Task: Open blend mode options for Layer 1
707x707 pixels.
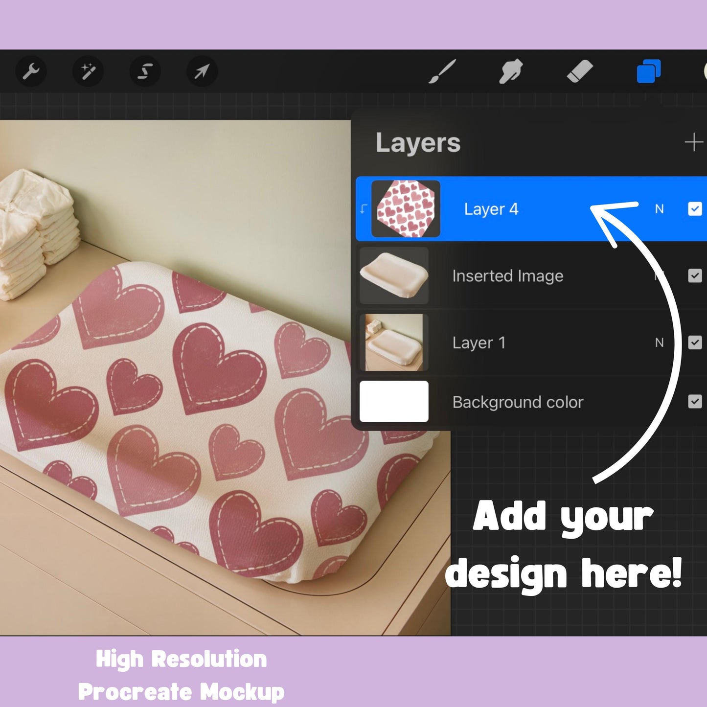Action: [660, 342]
